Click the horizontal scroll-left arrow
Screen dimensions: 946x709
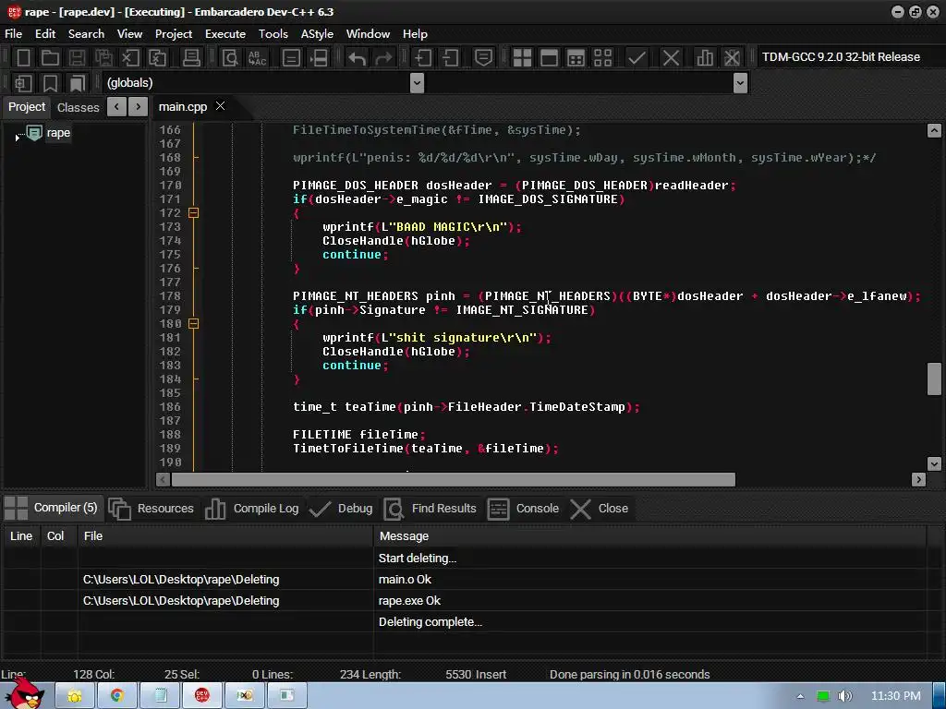click(x=163, y=479)
